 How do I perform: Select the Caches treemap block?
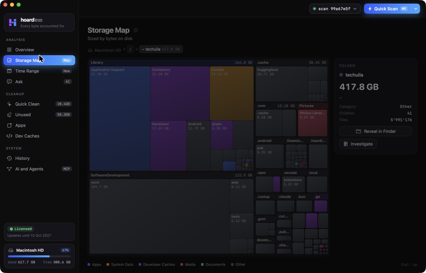[x=232, y=93]
